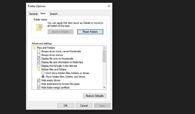Uncheck Display file icon on thumbnails
Image resolution: width=195 pixels, height=114 pixels.
point(39,58)
